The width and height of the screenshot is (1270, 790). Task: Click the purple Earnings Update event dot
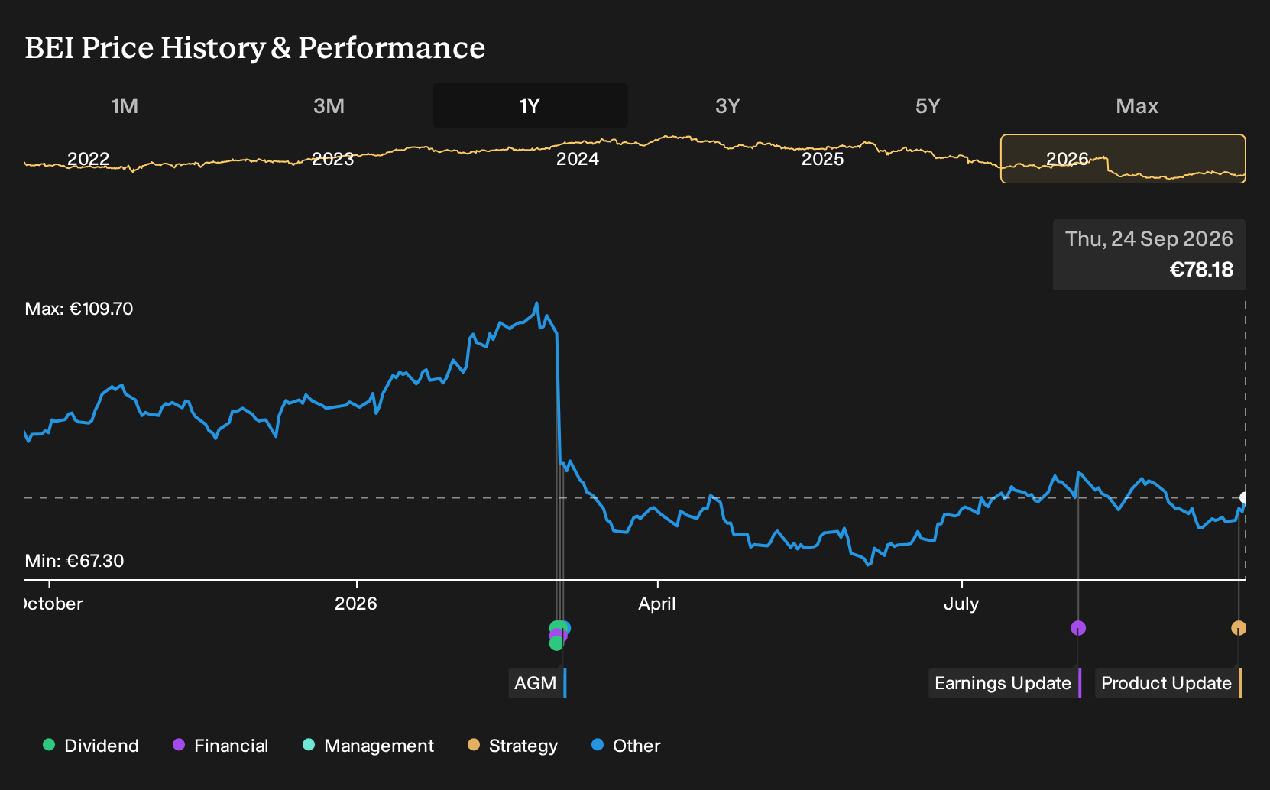(x=1078, y=628)
